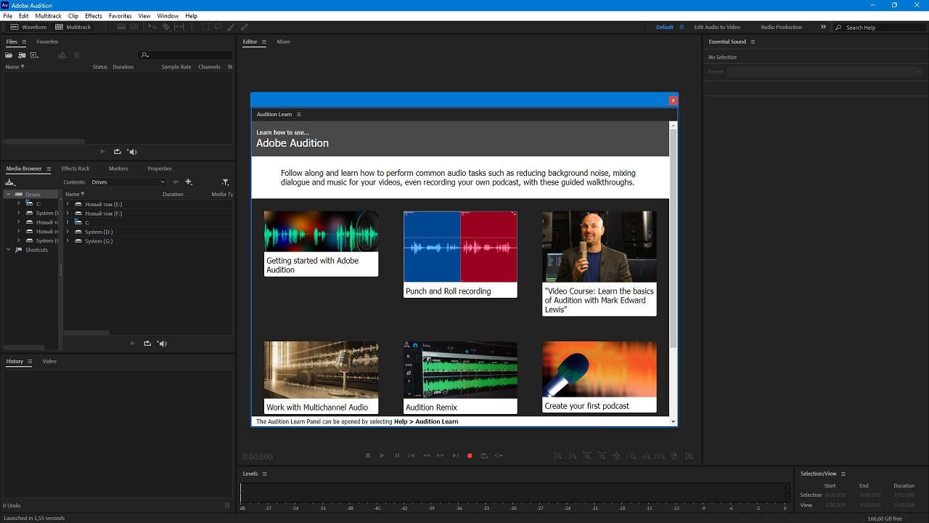Open the Contents Drives dropdown

tap(128, 182)
